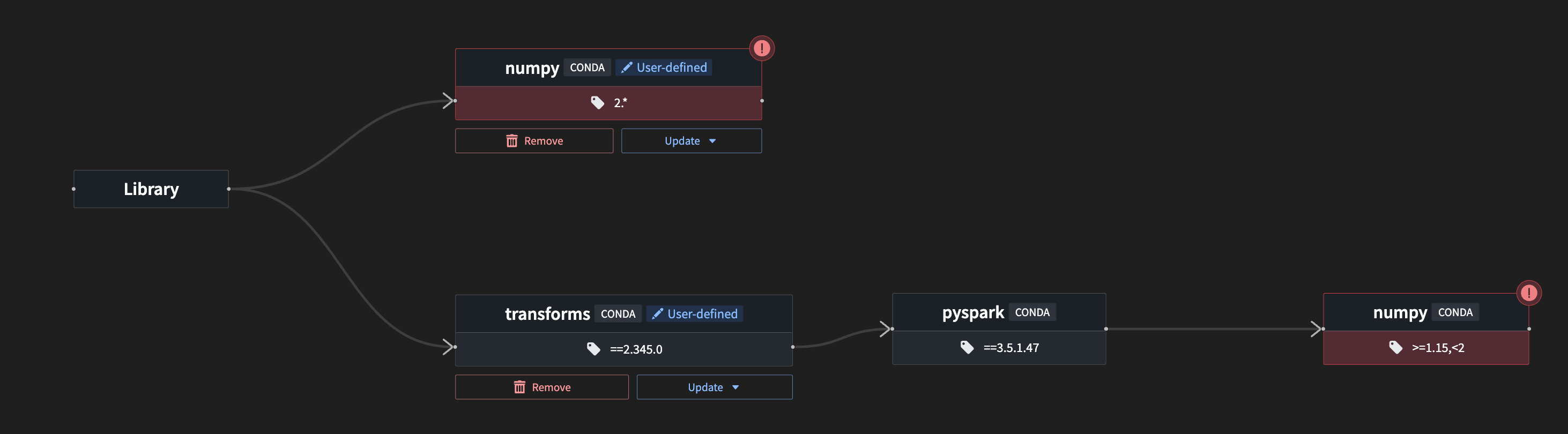This screenshot has width=1568, height=434.
Task: Click the Remove button under the numpy node
Action: click(534, 140)
